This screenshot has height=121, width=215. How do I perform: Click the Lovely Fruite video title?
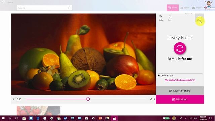pyautogui.click(x=180, y=38)
